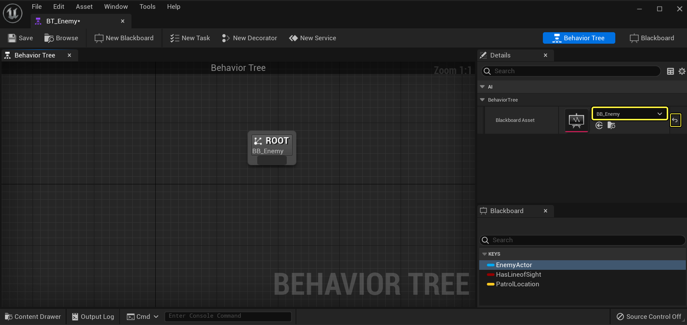Click Browse to locate asset

pyautogui.click(x=61, y=38)
